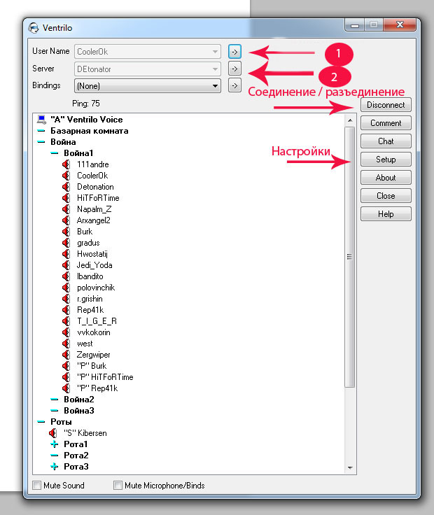
Task: Click the speaker icon next to T_I_G_E_R
Action: tap(66, 321)
